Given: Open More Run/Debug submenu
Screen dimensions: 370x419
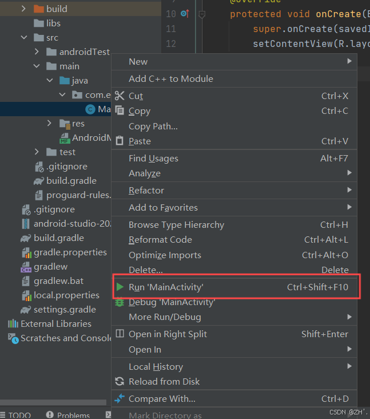Looking at the screenshot, I should coord(234,317).
